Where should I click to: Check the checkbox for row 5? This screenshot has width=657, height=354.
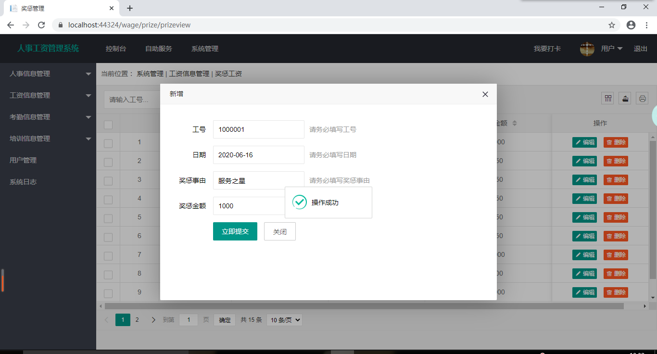pos(108,218)
